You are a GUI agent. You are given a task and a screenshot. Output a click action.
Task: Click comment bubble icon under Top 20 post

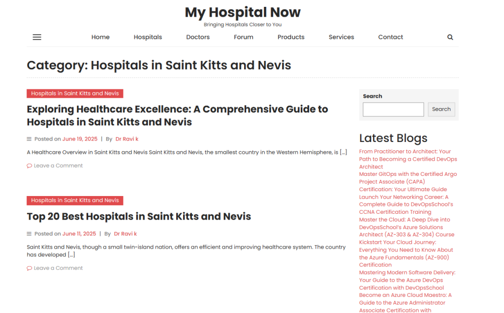coord(29,268)
